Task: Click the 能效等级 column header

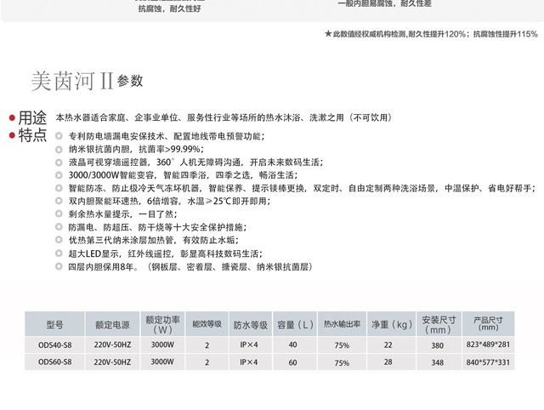Action: point(207,324)
